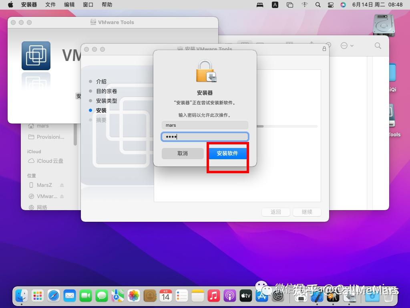
Task: Click the hard disk icon on desktop
Action: 384,25
